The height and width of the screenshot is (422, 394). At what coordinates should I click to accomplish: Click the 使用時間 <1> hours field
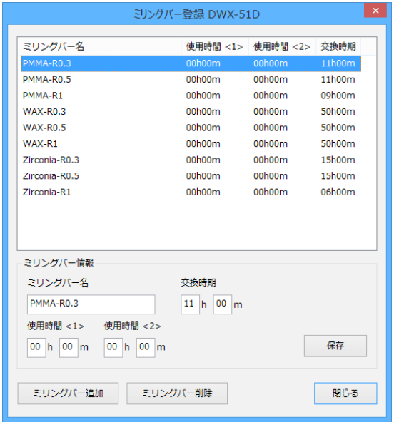click(x=36, y=347)
